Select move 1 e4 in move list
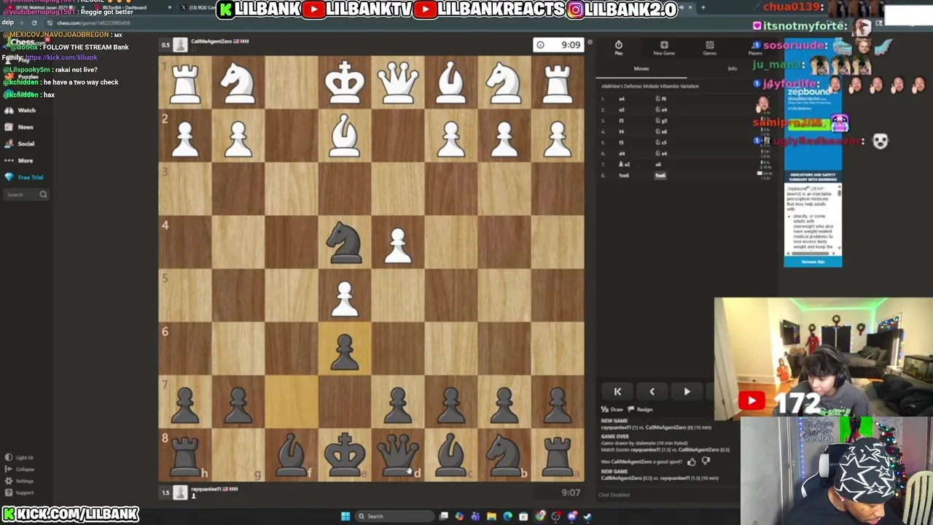 622,99
